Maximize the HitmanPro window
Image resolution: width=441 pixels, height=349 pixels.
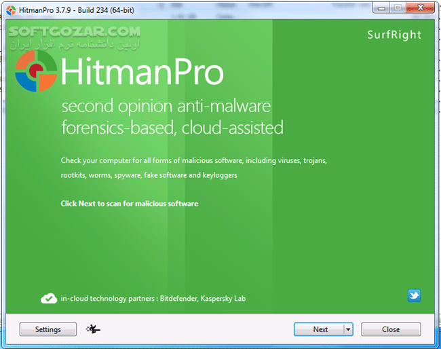[x=398, y=8]
